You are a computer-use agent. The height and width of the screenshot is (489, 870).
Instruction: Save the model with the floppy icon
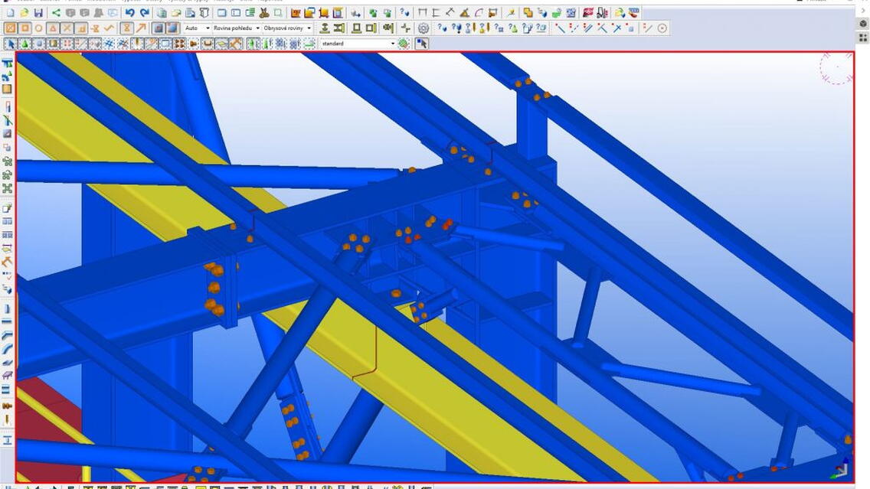click(x=38, y=13)
